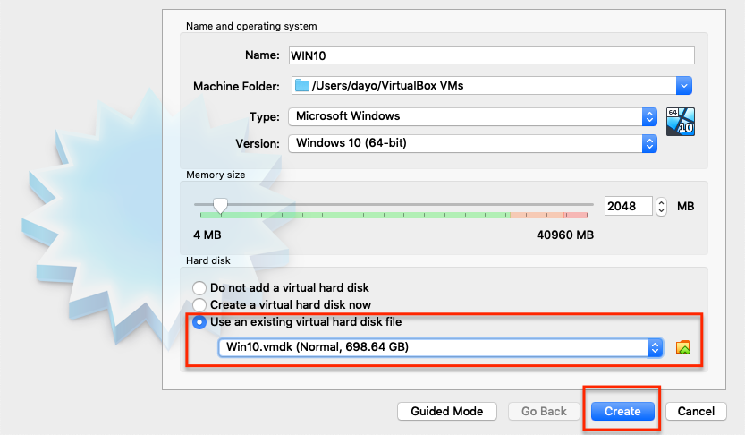Screen dimensions: 745x435
Task: Open the Win10.vmdk disk file dropdown
Action: (x=440, y=347)
